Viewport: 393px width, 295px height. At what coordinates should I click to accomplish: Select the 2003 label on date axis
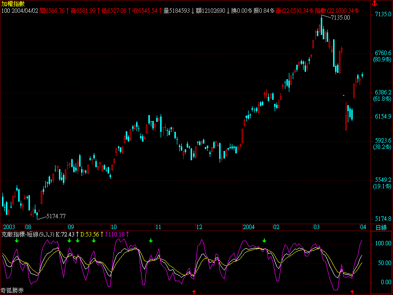[x=9, y=227]
